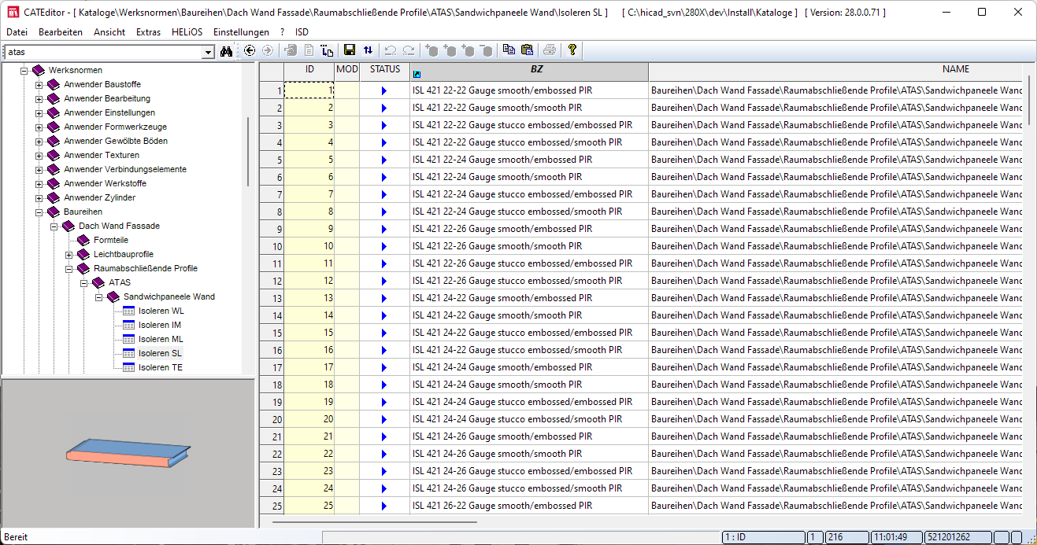1037x545 pixels.
Task: Click the binoculars search icon
Action: 227,51
